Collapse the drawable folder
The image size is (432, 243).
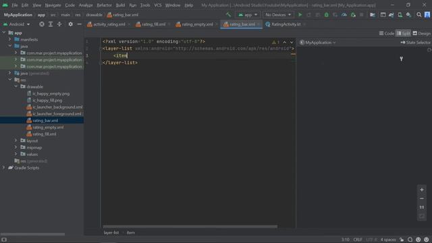[x=16, y=86]
